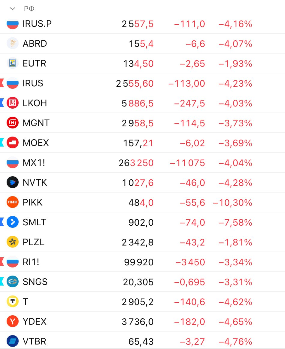Click the Samolet logo icon for SMLT
The height and width of the screenshot is (349, 285).
(x=13, y=222)
